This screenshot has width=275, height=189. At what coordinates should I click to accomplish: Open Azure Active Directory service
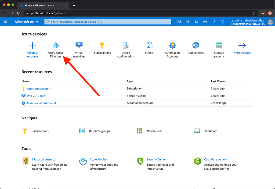click(x=56, y=50)
